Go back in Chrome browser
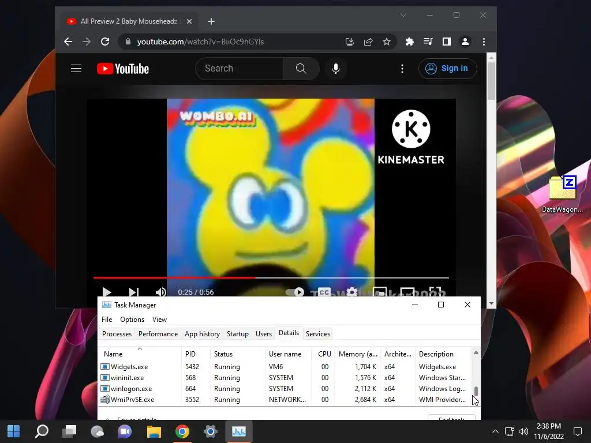The width and height of the screenshot is (591, 443). coord(68,42)
